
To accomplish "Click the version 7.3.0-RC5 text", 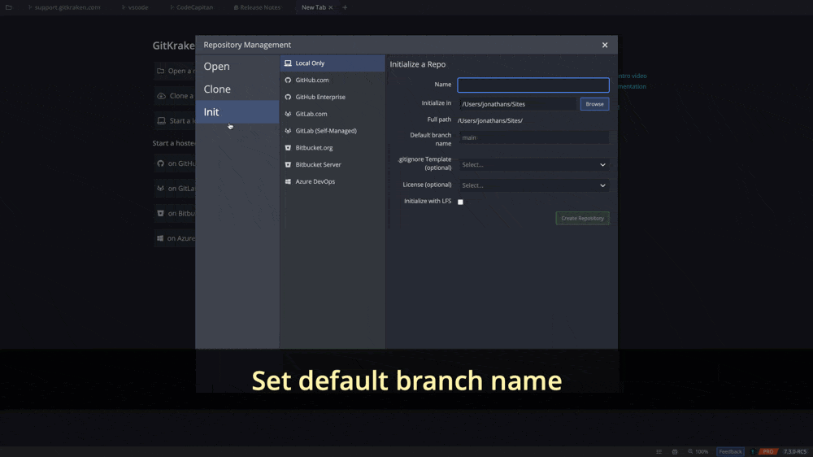I will (795, 451).
